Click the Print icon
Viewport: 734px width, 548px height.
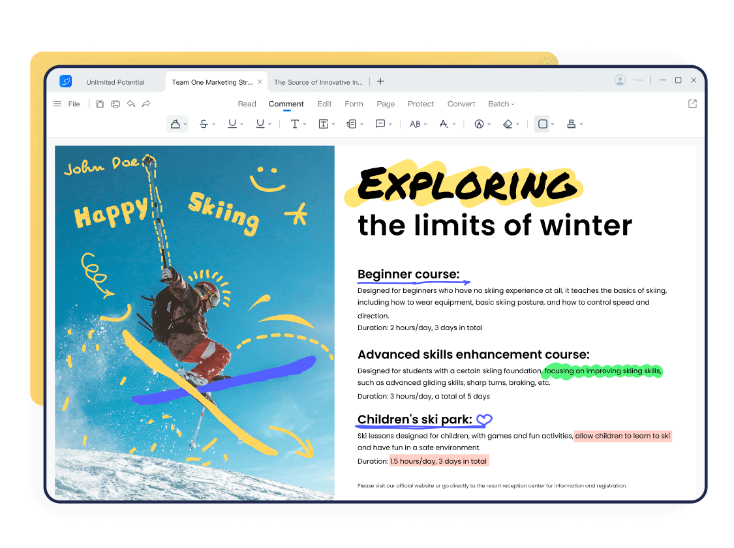click(115, 104)
